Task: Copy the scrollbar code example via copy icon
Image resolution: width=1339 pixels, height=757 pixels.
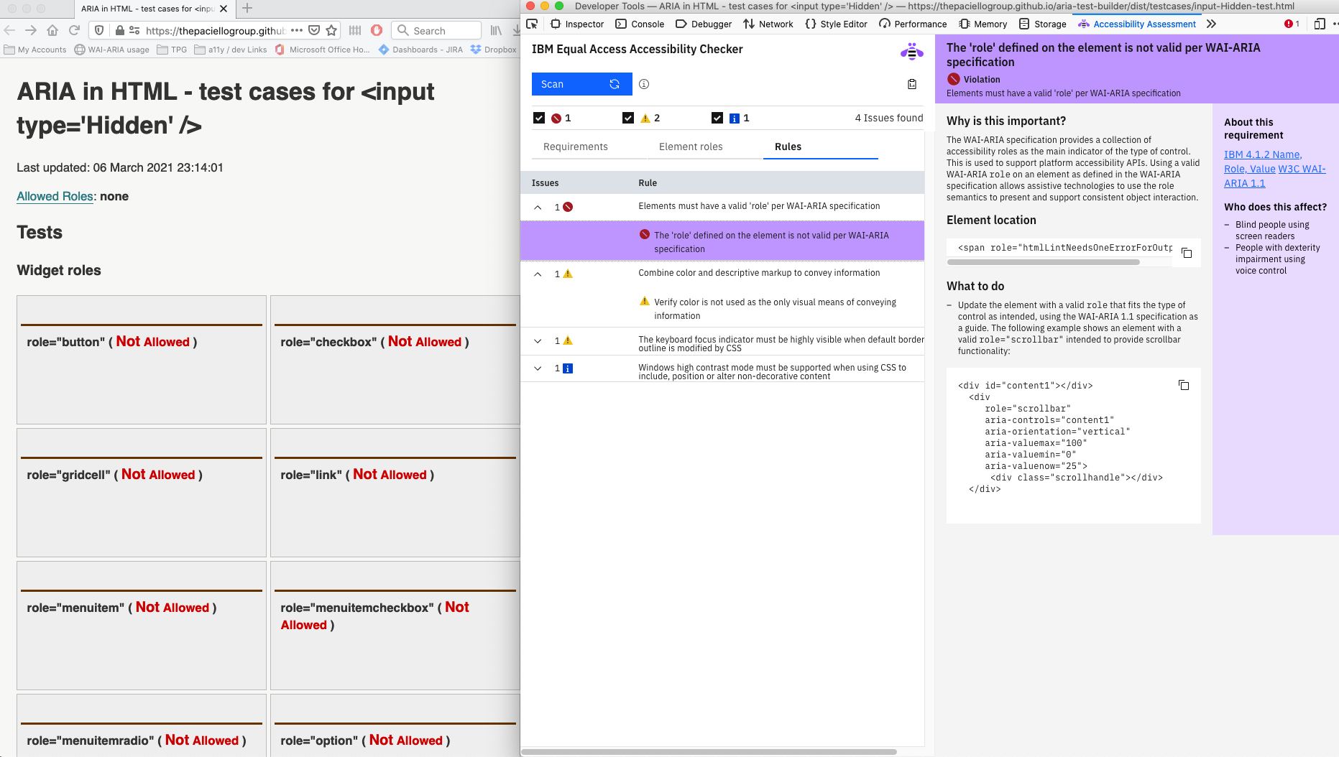Action: tap(1184, 385)
